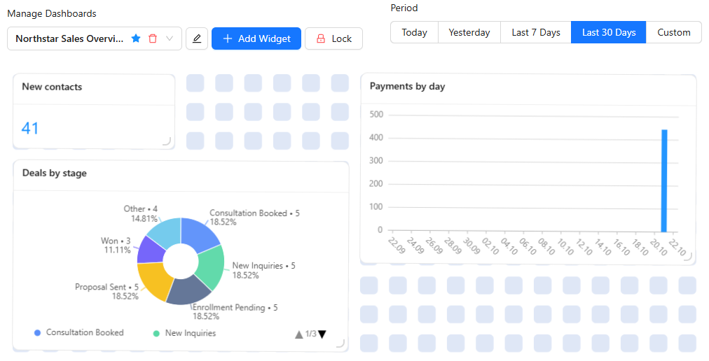Select the Today period
Image resolution: width=709 pixels, height=361 pixels.
click(x=414, y=32)
